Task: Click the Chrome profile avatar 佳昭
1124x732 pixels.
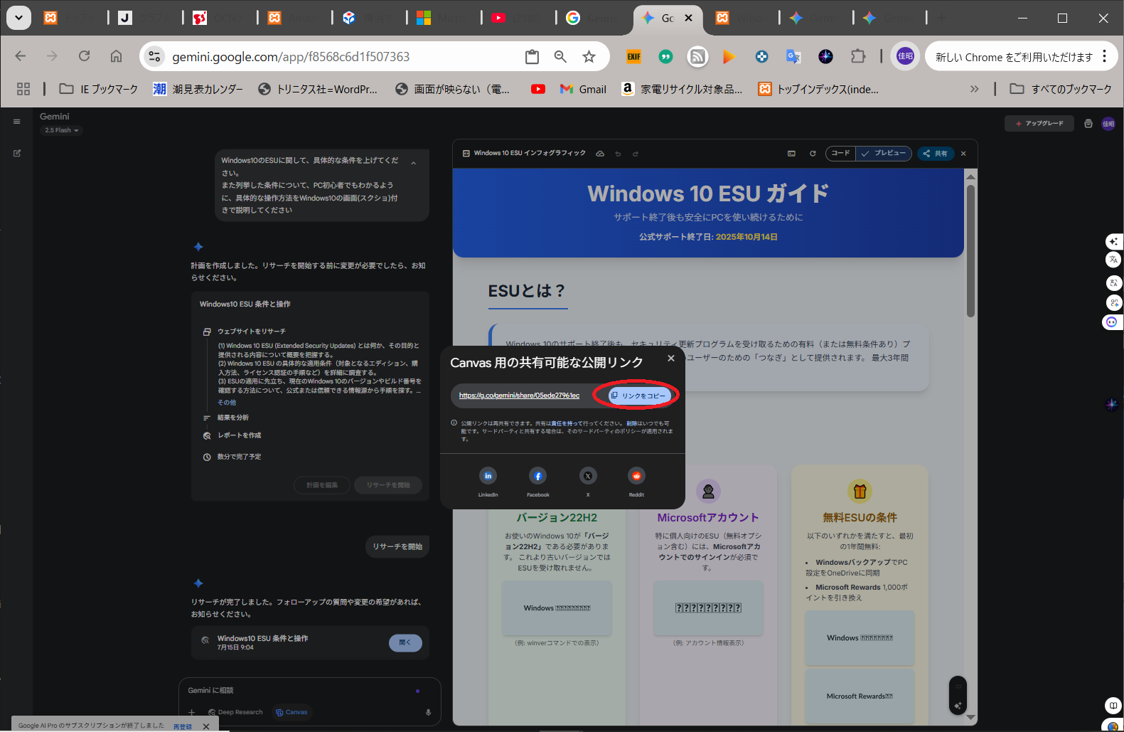Action: (905, 56)
